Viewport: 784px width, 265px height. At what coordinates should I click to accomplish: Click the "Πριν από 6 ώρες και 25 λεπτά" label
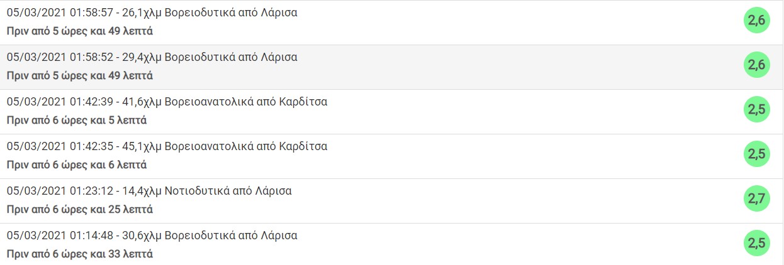[x=80, y=209]
